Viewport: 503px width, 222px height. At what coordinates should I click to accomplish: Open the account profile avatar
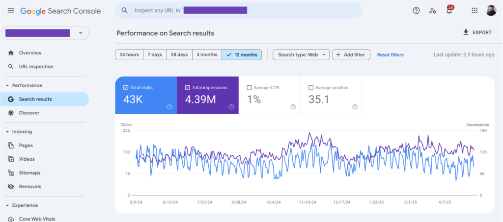491,11
